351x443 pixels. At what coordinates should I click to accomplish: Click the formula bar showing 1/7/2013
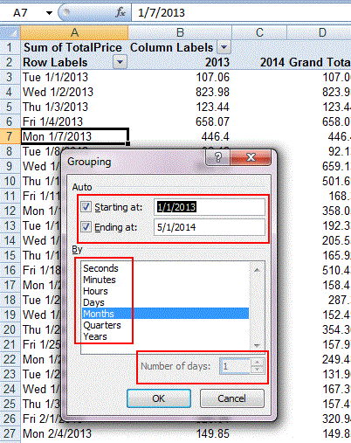click(x=241, y=13)
